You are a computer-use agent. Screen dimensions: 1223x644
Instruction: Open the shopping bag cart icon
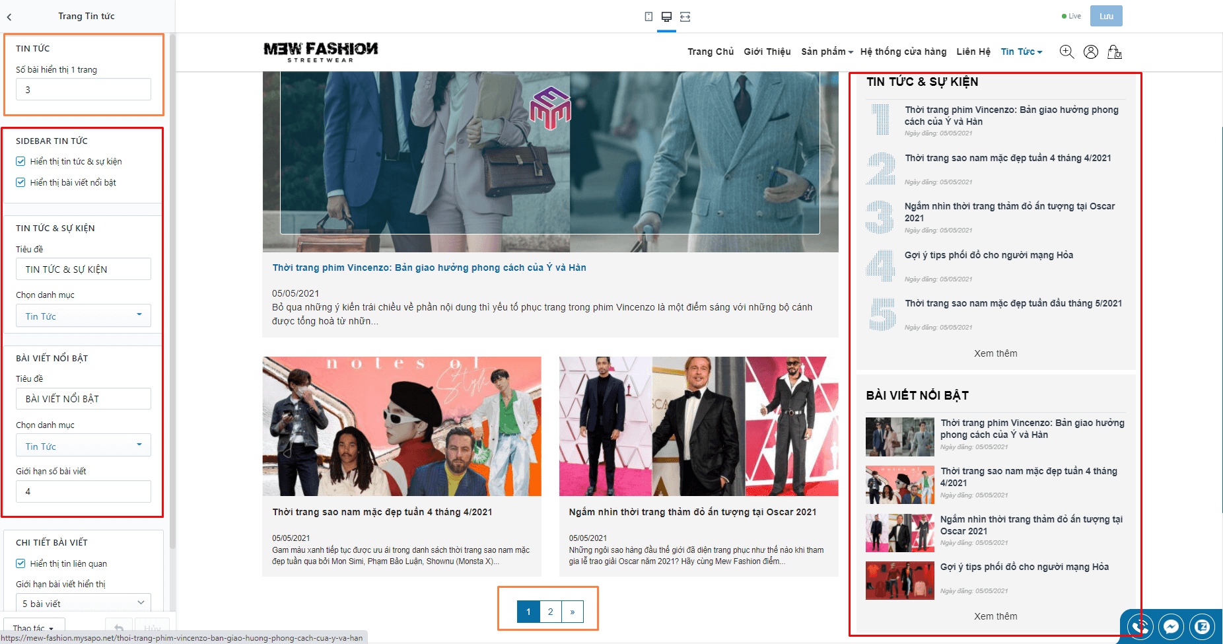point(1115,52)
